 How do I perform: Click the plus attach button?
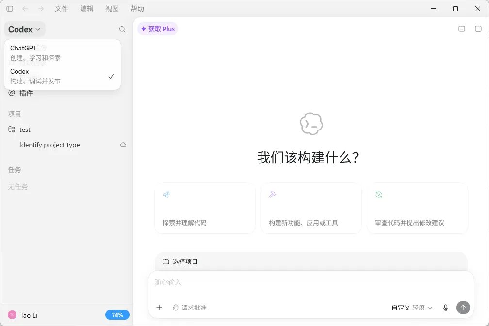point(159,308)
